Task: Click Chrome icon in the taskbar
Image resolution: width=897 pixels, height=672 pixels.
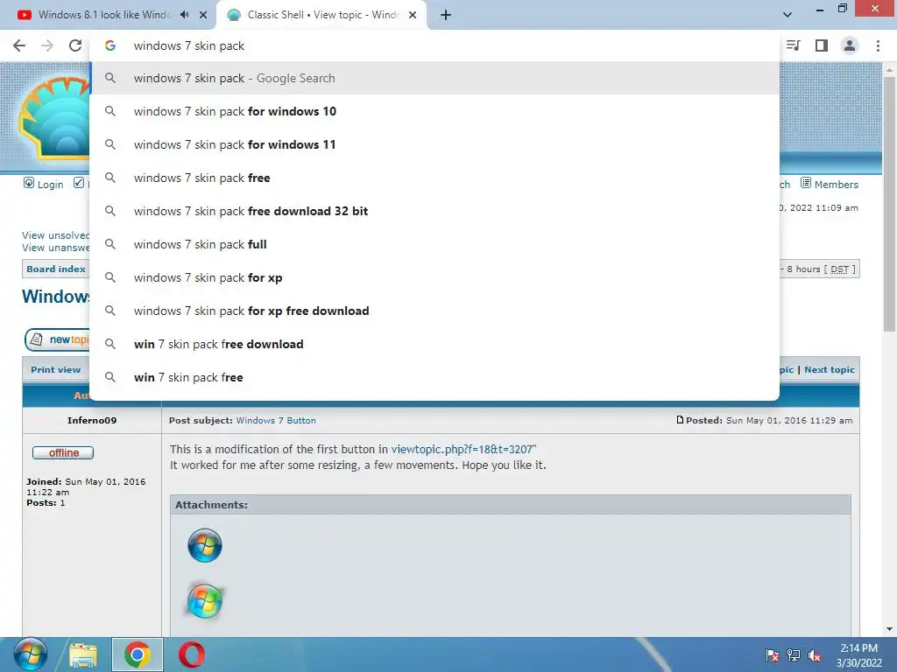Action: click(138, 654)
